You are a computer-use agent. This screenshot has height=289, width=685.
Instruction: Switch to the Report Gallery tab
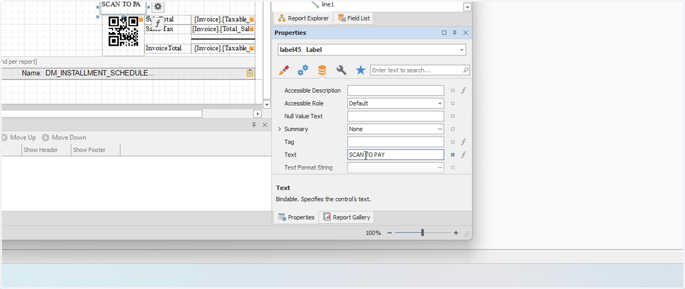[x=347, y=217]
